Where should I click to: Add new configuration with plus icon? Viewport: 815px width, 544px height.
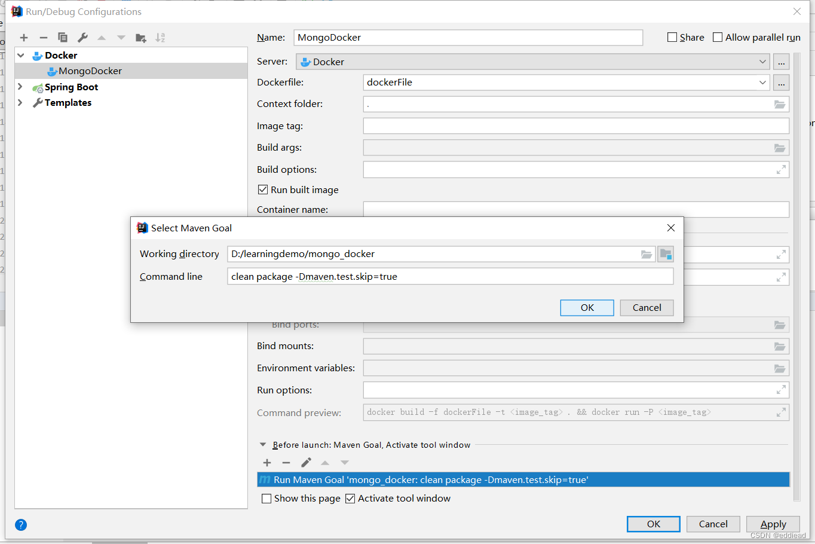click(24, 38)
